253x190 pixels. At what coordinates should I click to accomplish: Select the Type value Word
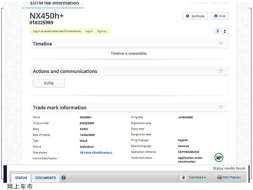point(83,141)
